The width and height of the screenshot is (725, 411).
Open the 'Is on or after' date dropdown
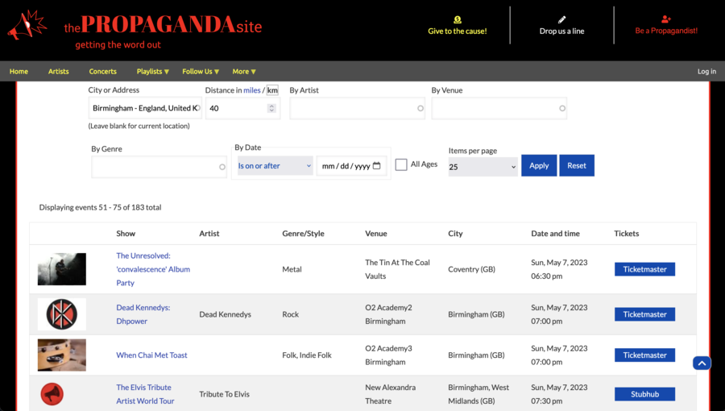(x=275, y=166)
